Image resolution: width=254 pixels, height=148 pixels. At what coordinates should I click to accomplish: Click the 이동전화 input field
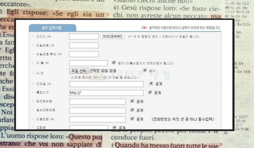click(98, 119)
